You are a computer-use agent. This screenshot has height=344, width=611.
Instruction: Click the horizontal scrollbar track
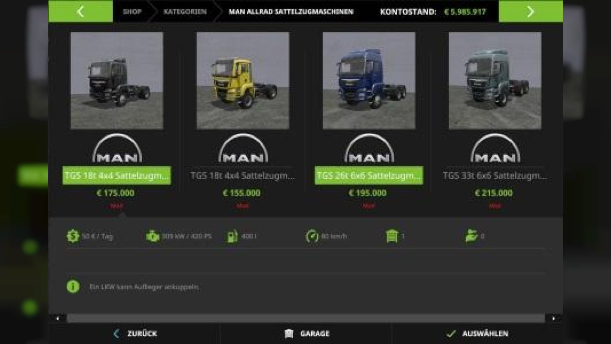[305, 318]
